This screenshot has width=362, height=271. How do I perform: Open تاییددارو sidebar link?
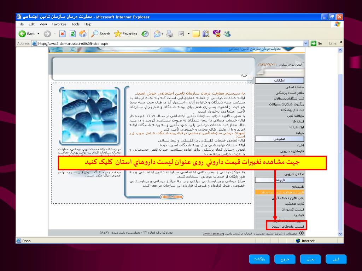coord(298,187)
